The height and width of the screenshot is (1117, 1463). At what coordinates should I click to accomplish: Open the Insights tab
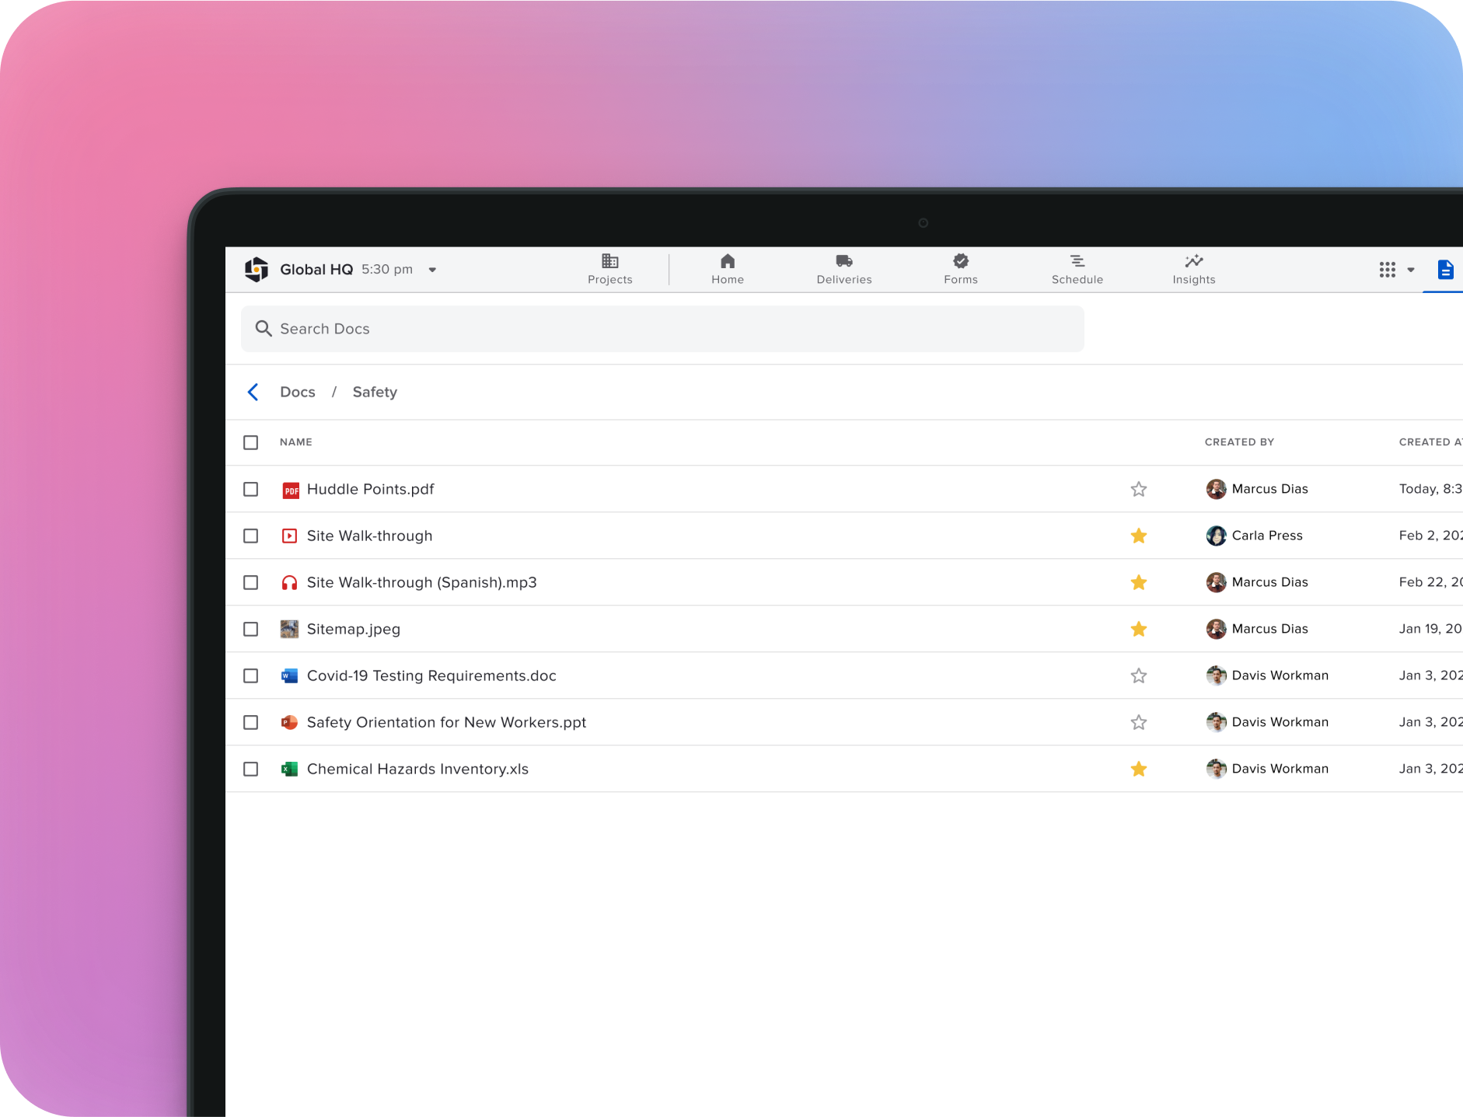(1194, 269)
